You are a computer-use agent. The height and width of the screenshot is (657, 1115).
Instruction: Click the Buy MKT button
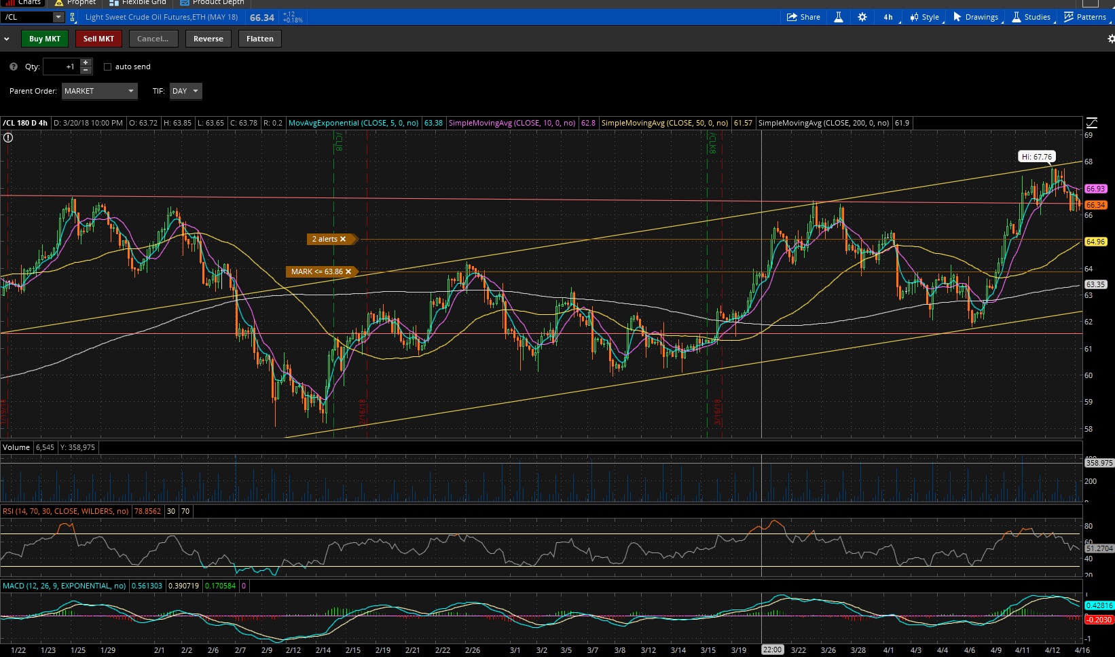[x=45, y=39]
